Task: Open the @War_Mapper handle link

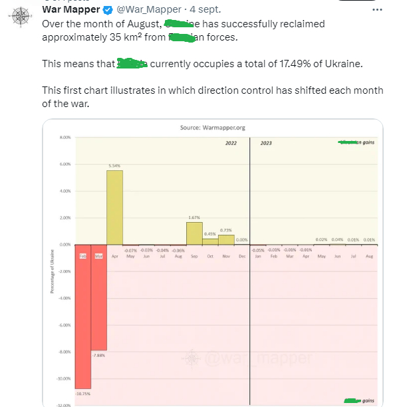Action: point(149,9)
